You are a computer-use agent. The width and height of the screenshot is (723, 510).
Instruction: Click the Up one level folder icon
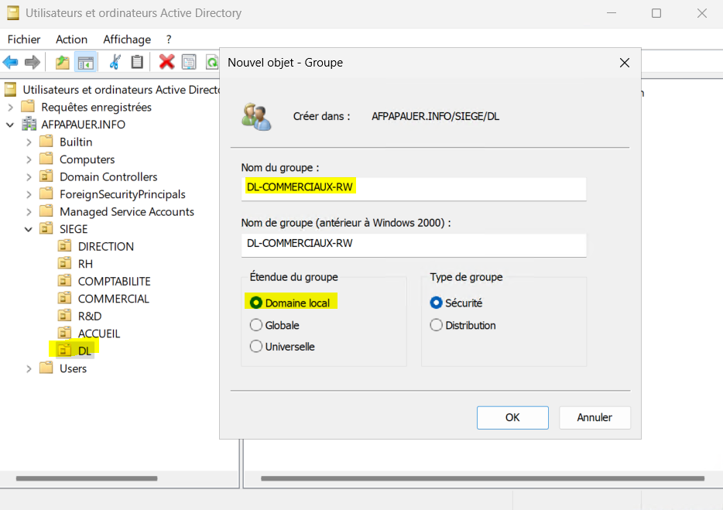point(62,62)
